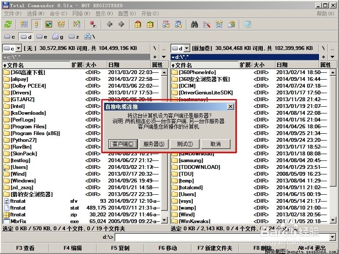Click the F3 查看 function button

click(25, 248)
